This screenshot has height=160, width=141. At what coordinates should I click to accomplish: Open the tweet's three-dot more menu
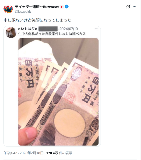(135, 7)
